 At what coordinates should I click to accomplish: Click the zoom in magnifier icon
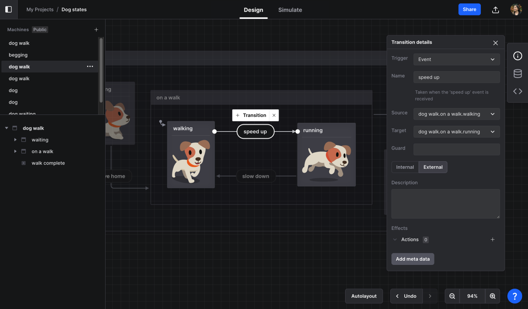(x=492, y=296)
